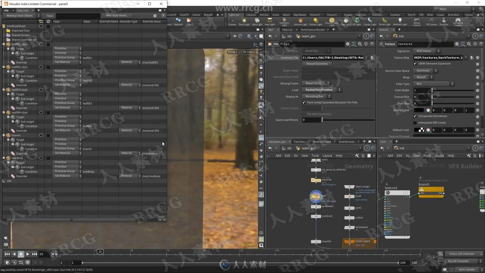This screenshot has height=273, width=485.
Task: Click the New Style Sheet button
Action: coord(117,16)
